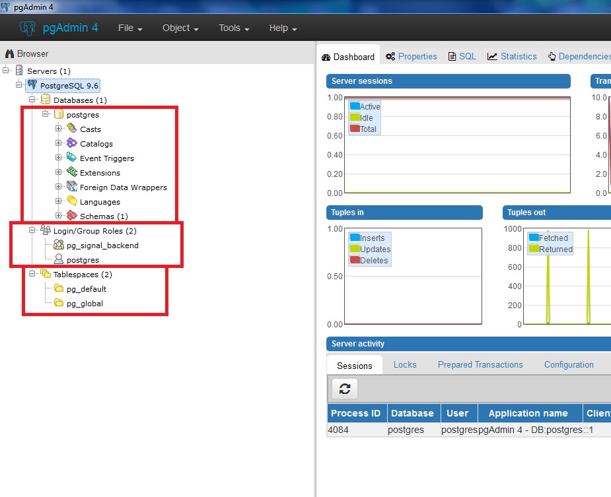Click the Deletes legend color swatch
611x497 pixels.
point(355,260)
